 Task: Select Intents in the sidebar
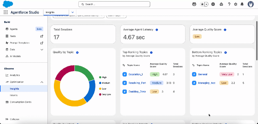(14, 95)
